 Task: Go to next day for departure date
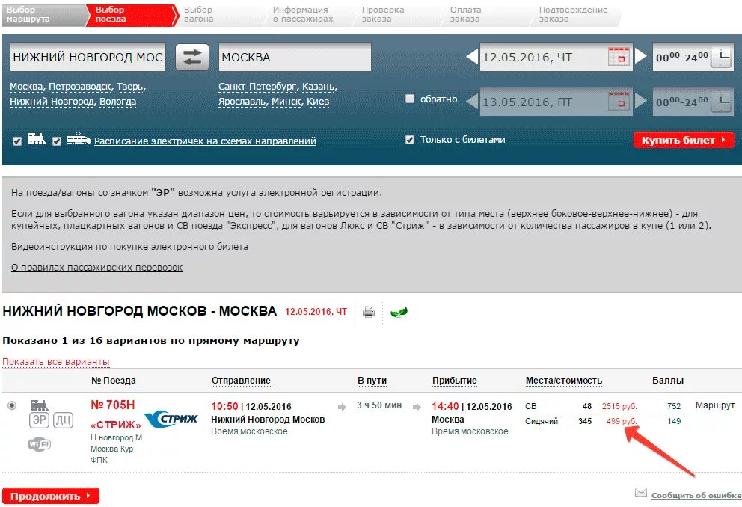[641, 56]
